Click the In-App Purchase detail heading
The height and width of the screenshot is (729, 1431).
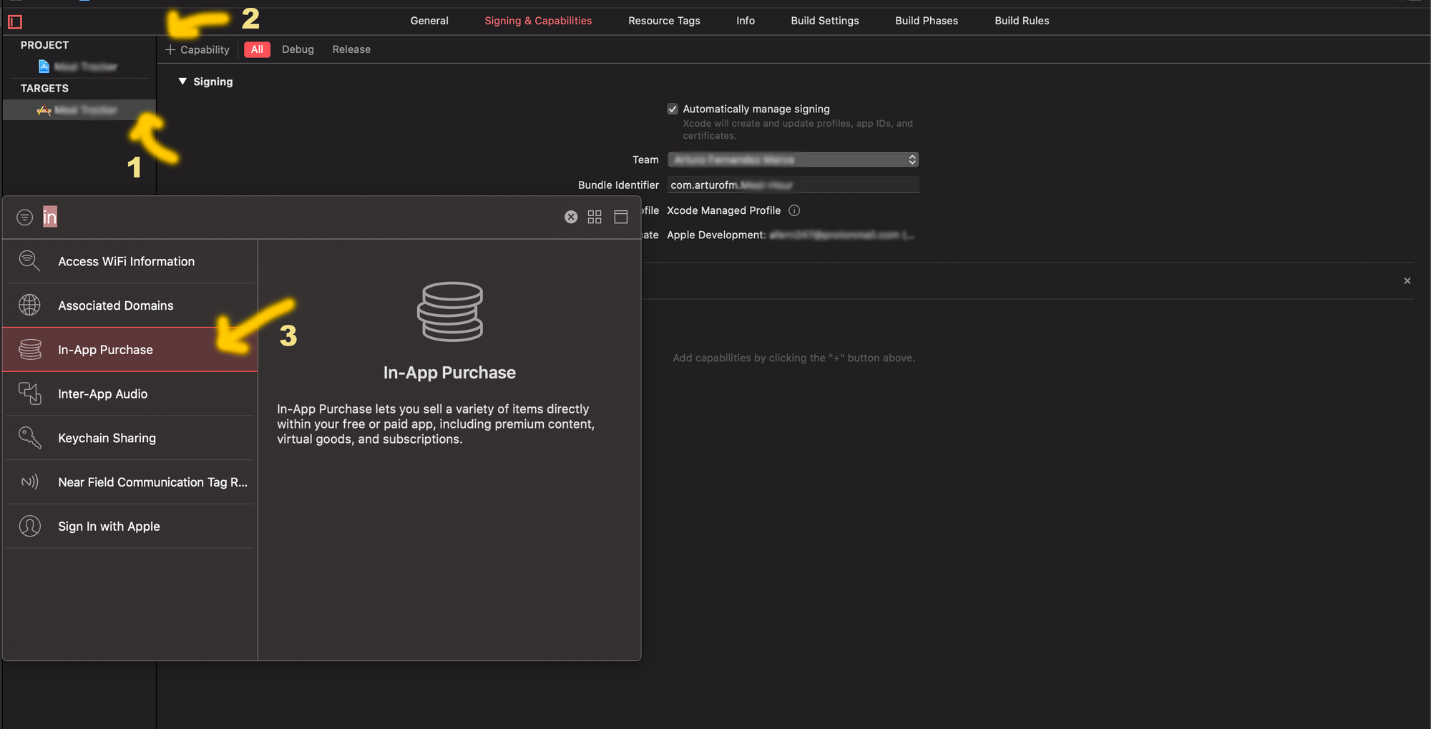(x=449, y=373)
